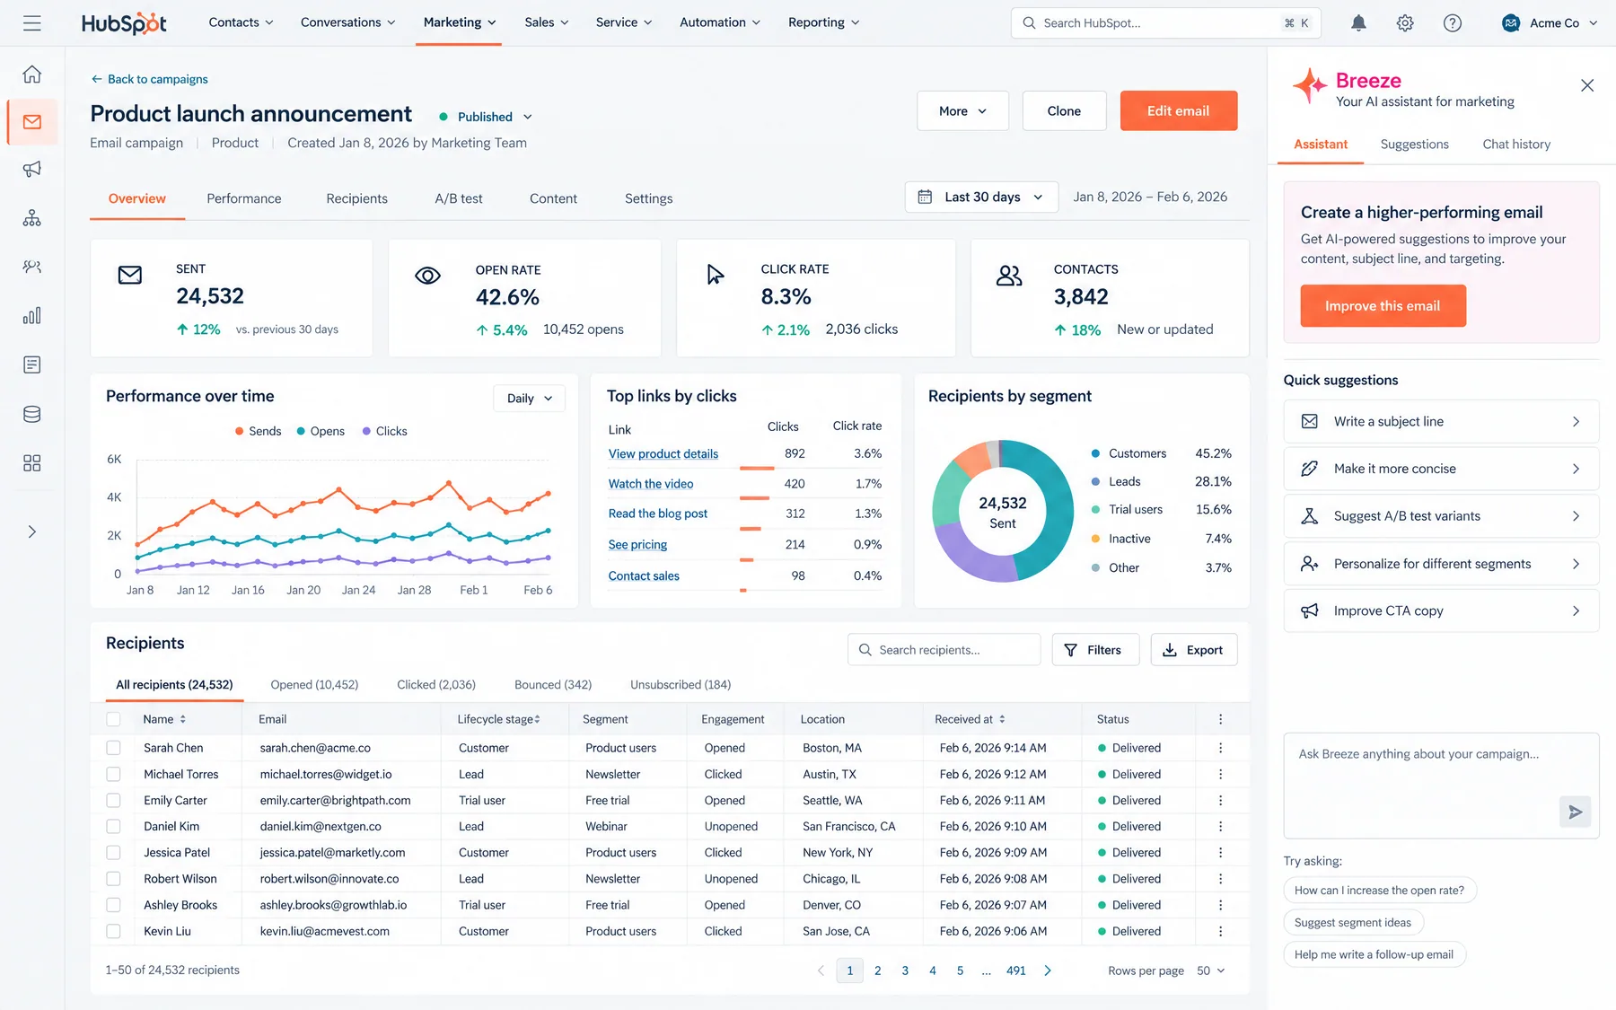The width and height of the screenshot is (1616, 1010).
Task: Open row actions menu for Sarah Chen
Action: [x=1220, y=748]
